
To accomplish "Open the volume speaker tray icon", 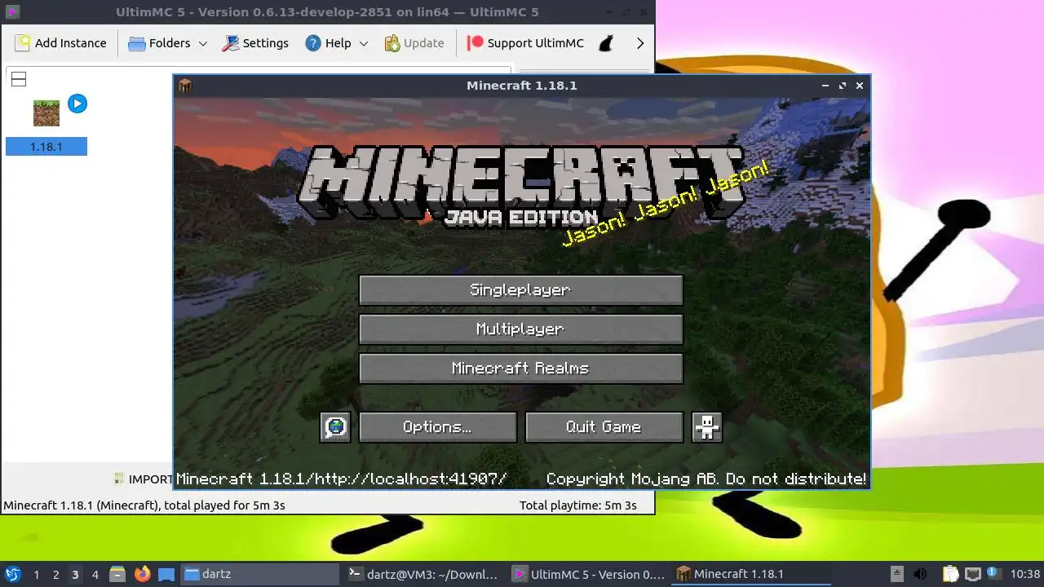I will (x=920, y=574).
